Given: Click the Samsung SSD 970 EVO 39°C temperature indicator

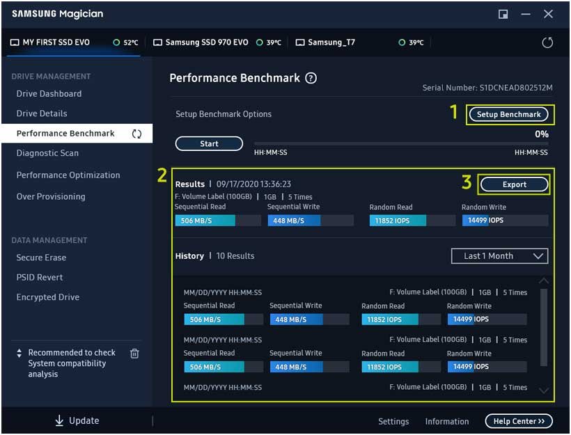Looking at the screenshot, I should [x=269, y=42].
